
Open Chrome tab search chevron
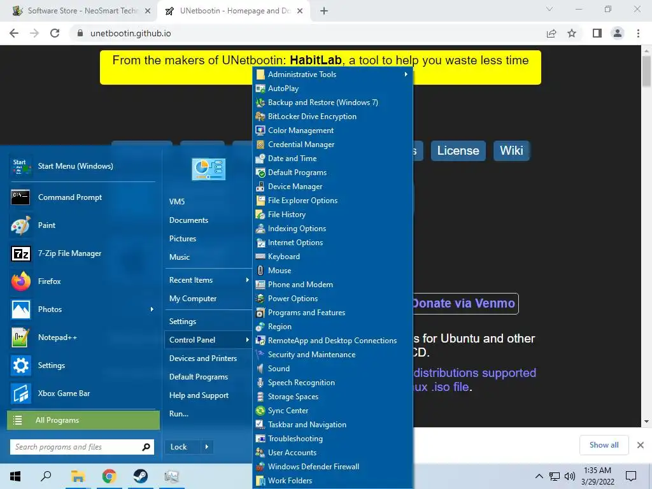point(549,9)
